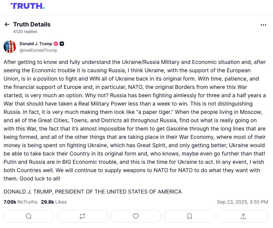
Task: Click the TRUTH logo
Action: tap(27, 6)
